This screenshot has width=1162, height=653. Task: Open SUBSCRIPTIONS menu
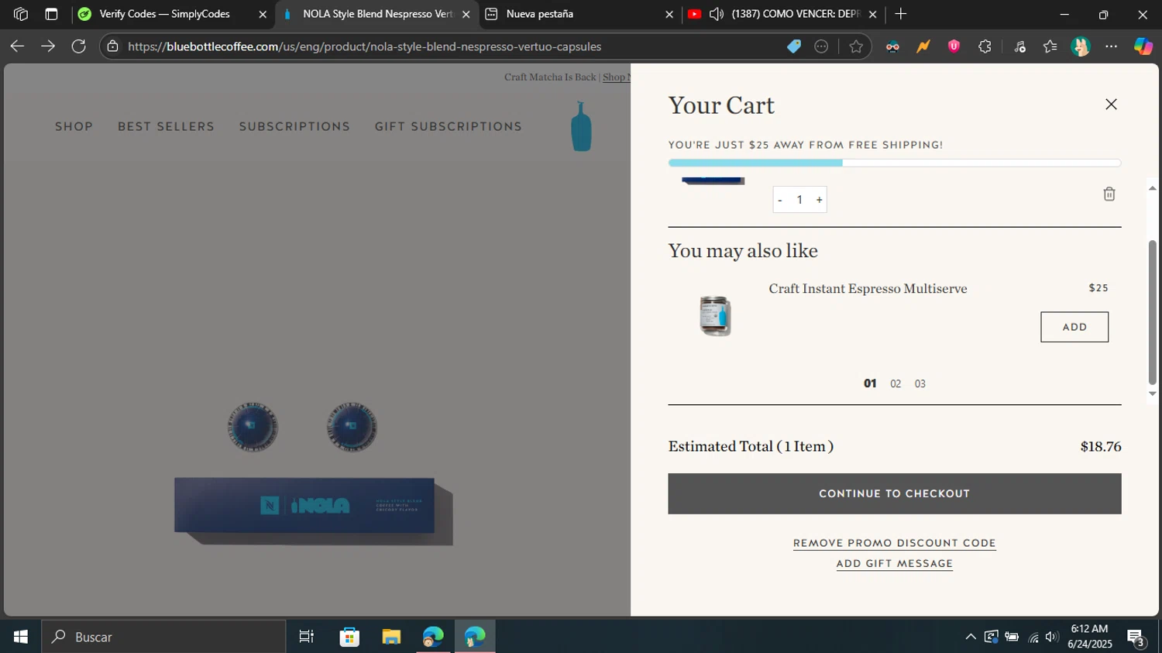click(294, 126)
